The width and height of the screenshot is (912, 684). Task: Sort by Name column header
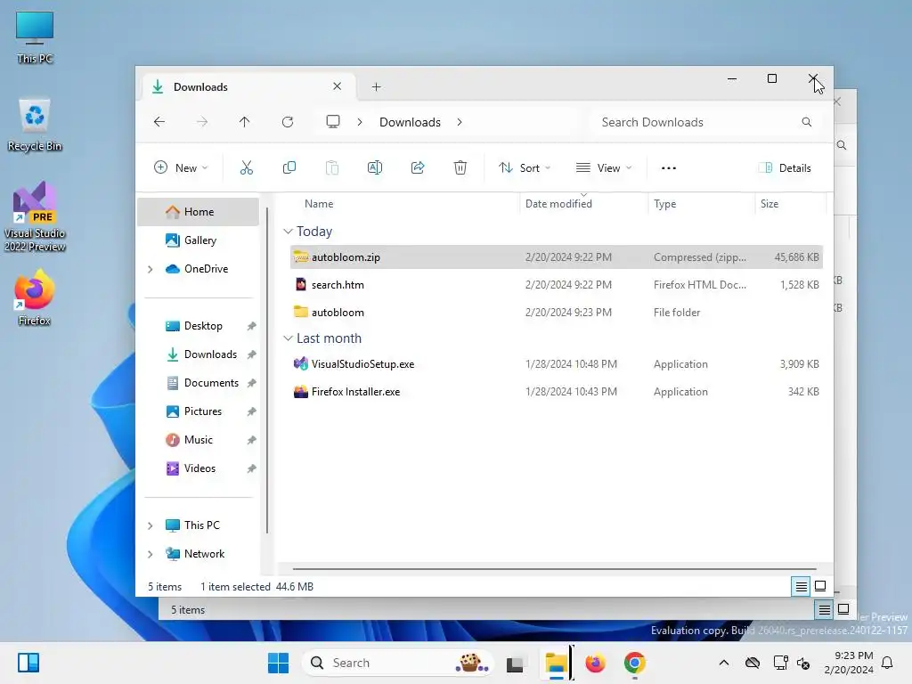(319, 204)
